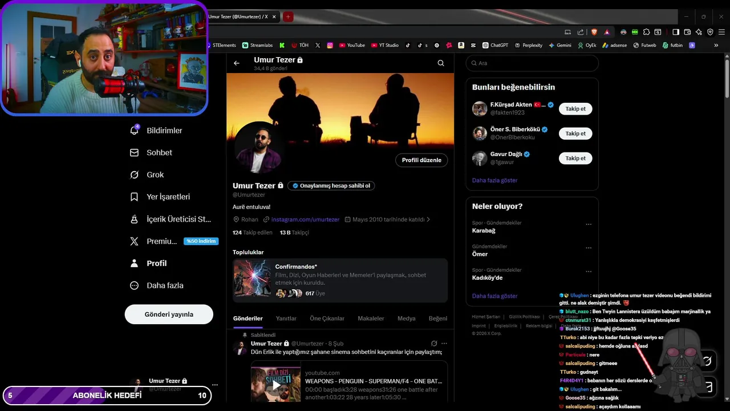
Task: Open the Confirmandos community card
Action: pos(340,280)
